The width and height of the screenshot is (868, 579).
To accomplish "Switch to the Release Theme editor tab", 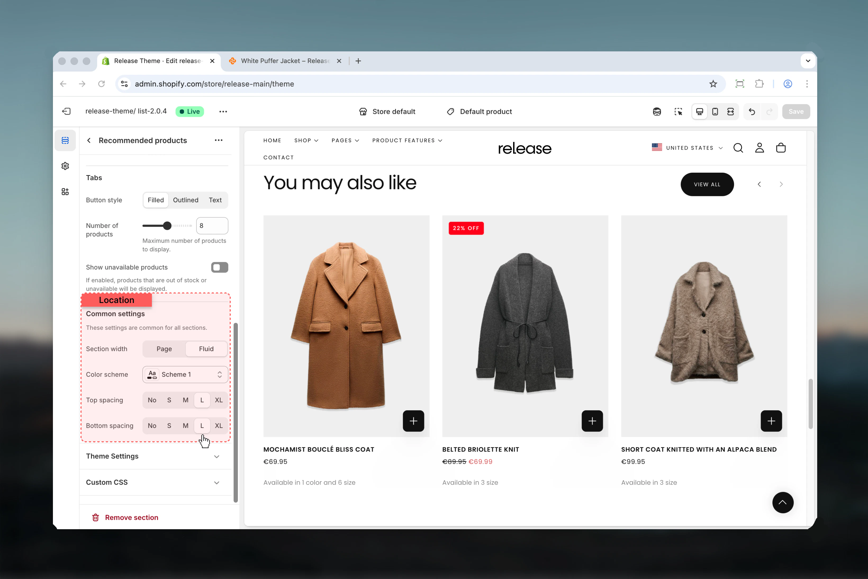I will click(x=159, y=61).
